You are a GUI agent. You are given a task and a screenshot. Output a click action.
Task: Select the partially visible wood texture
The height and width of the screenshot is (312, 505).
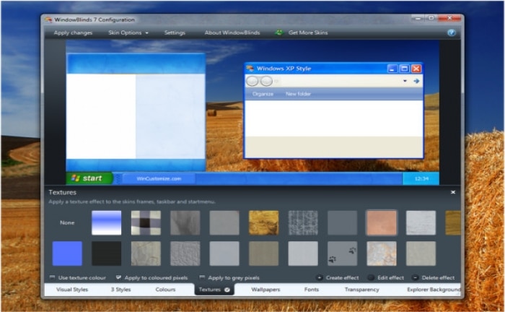tap(453, 222)
